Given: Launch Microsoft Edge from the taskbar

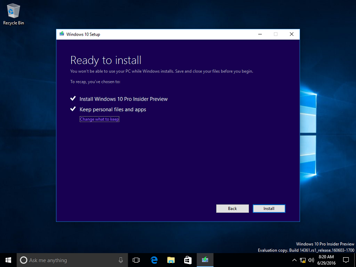Looking at the screenshot, I should tap(154, 260).
